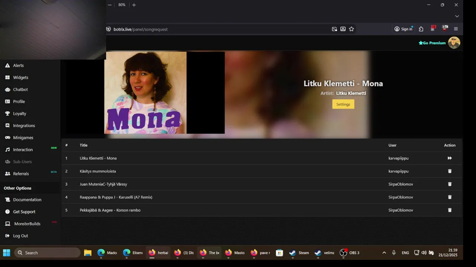Click the tracking protection shield icon
Image resolution: width=476 pixels, height=267 pixels.
tap(109, 29)
